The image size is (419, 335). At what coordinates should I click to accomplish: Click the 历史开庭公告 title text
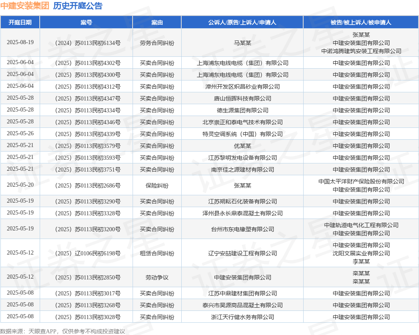click(x=77, y=6)
